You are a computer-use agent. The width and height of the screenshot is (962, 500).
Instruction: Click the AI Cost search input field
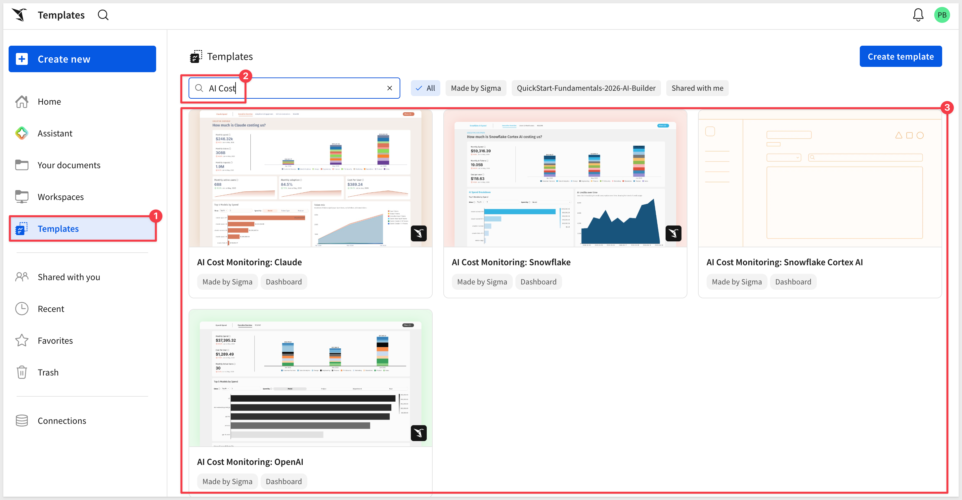[294, 88]
